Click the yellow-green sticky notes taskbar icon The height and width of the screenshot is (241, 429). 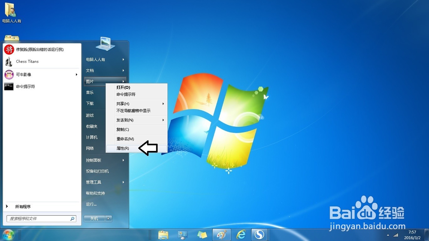(202, 235)
